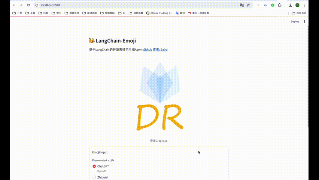Open the 数据治理 bookmarks folder

tap(72, 13)
